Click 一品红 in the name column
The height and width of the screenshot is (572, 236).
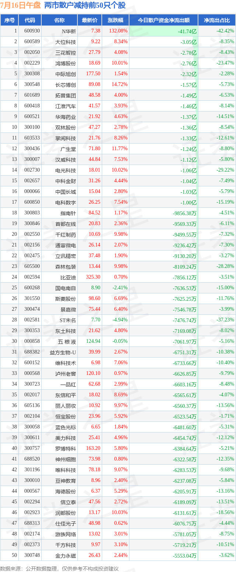(68, 384)
